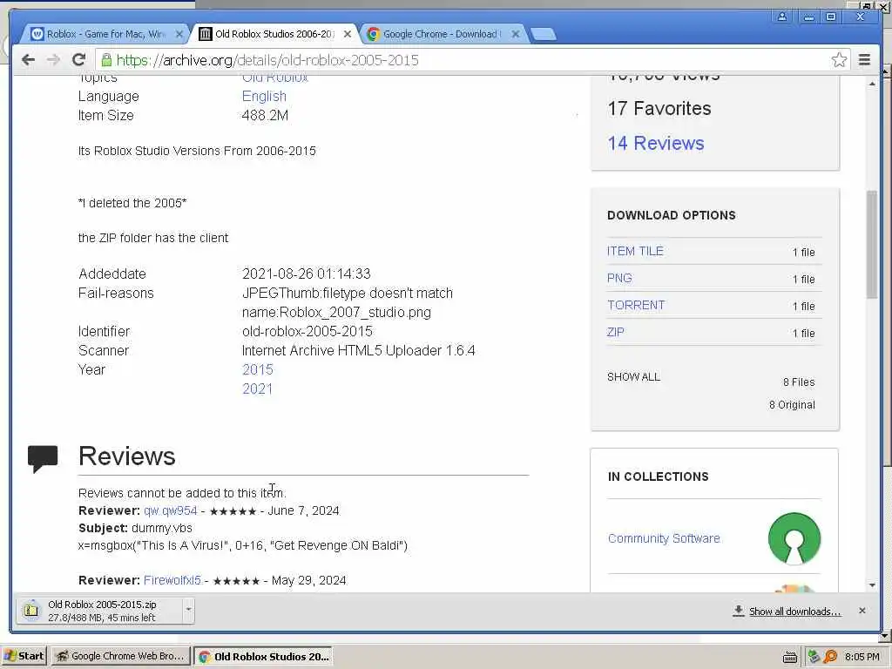This screenshot has width=892, height=669.
Task: Switch to the Google Chrome - Download tab
Action: (x=442, y=34)
